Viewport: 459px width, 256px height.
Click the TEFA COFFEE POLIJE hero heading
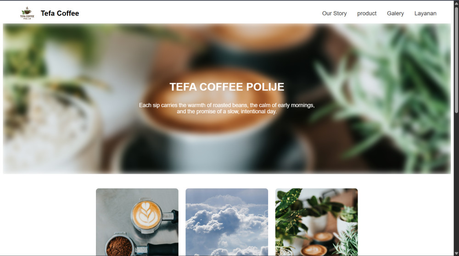[227, 87]
